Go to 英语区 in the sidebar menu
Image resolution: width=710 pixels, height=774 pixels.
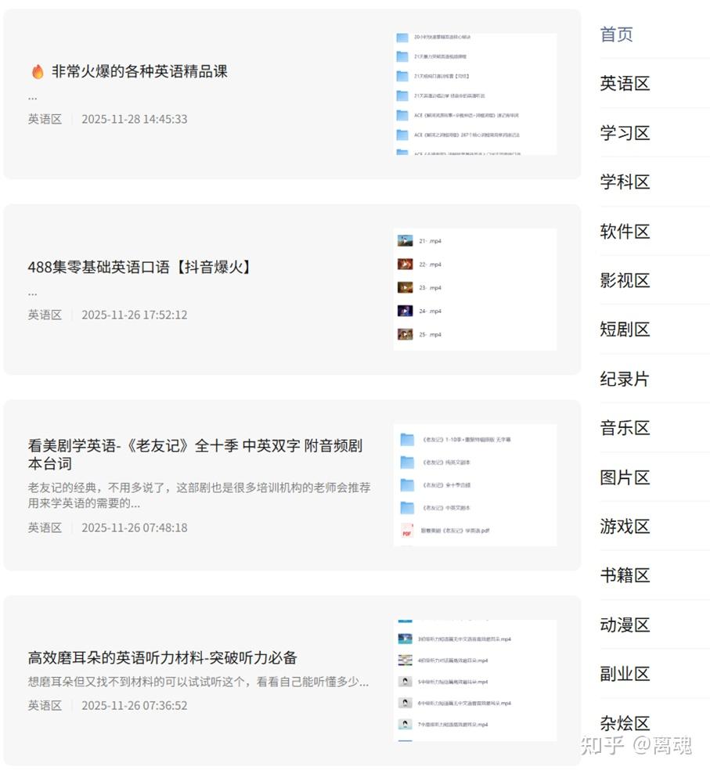tap(625, 84)
